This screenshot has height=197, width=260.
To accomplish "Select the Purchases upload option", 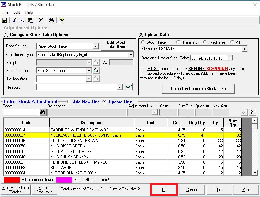I will coord(205,42).
